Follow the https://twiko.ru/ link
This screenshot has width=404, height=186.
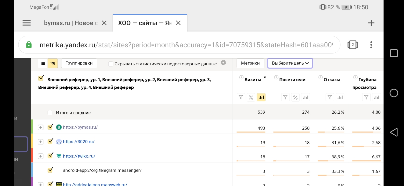(x=79, y=156)
